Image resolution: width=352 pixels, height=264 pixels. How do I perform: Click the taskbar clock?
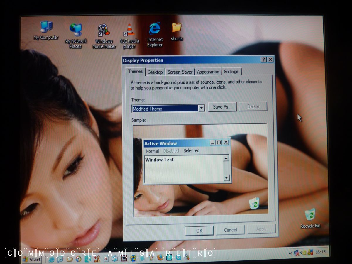click(320, 252)
